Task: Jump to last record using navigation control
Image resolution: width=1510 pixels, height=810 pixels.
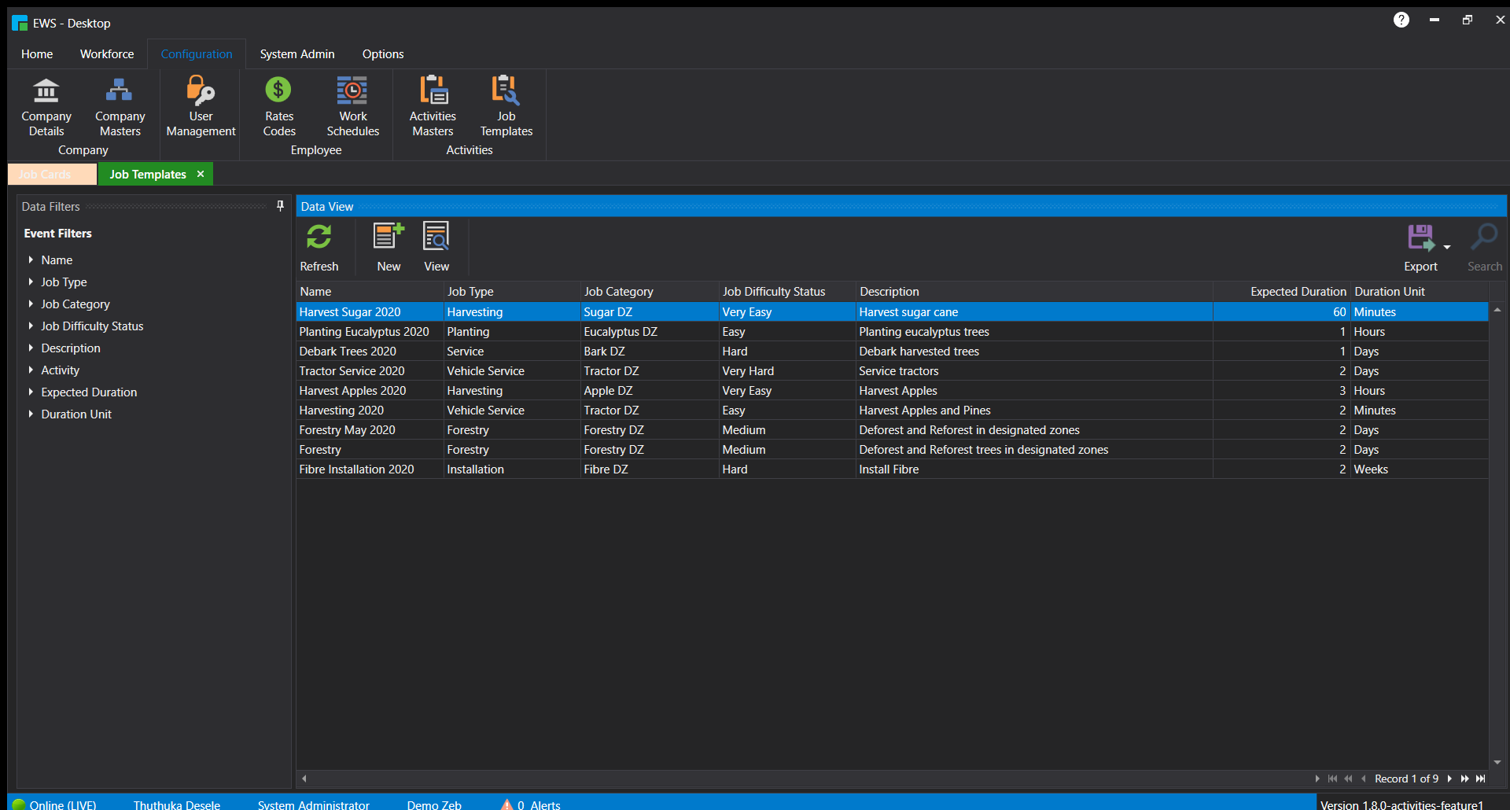Action: tap(1480, 779)
